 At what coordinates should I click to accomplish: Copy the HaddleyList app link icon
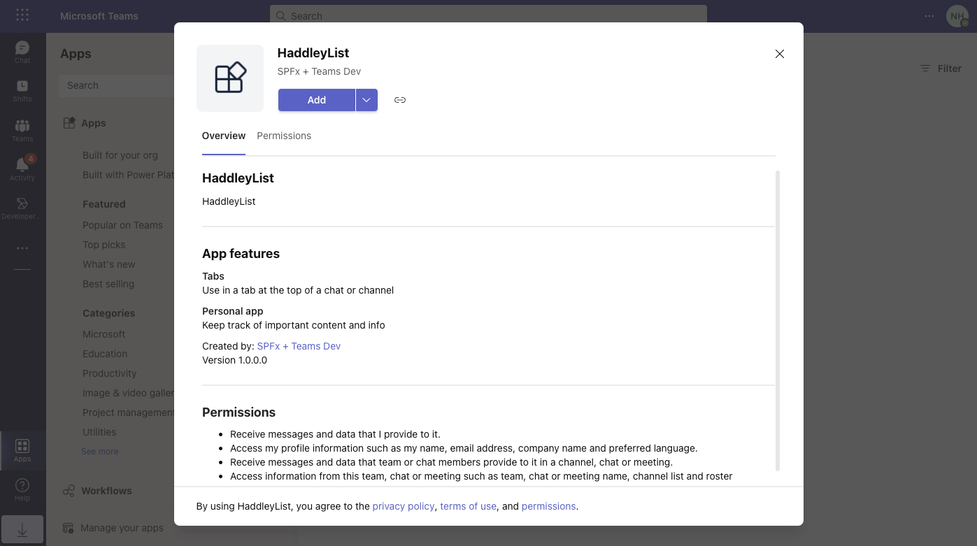click(400, 100)
